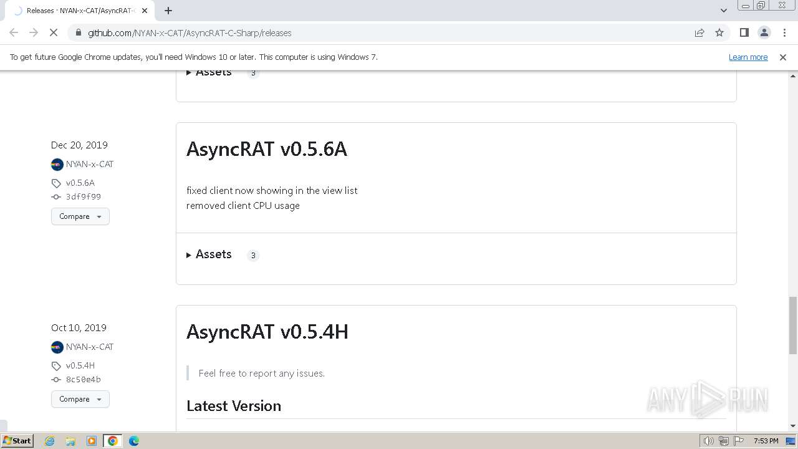Click the 7:53 PM system clock
The height and width of the screenshot is (449, 798).
[766, 441]
